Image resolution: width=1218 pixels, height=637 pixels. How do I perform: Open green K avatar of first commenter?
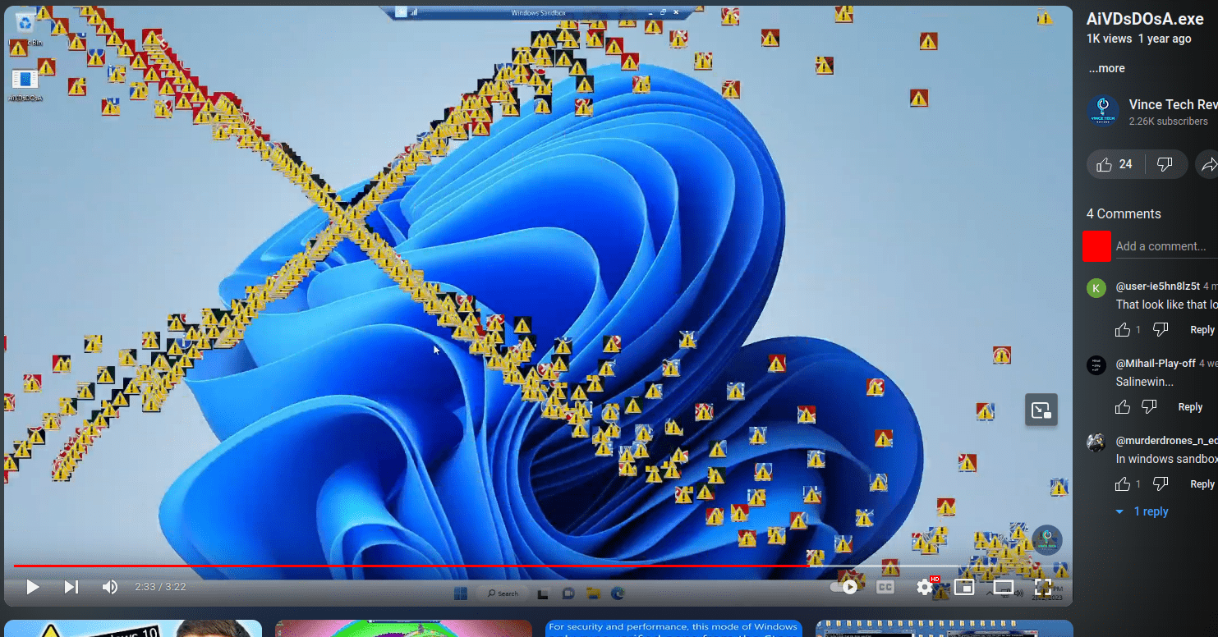(1096, 288)
